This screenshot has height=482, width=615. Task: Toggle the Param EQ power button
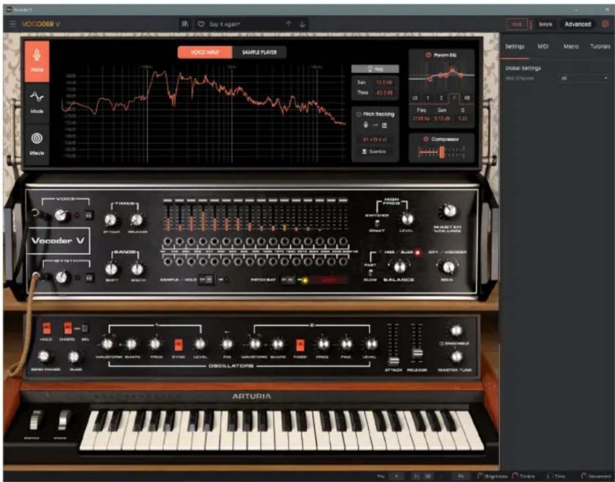pyautogui.click(x=429, y=54)
